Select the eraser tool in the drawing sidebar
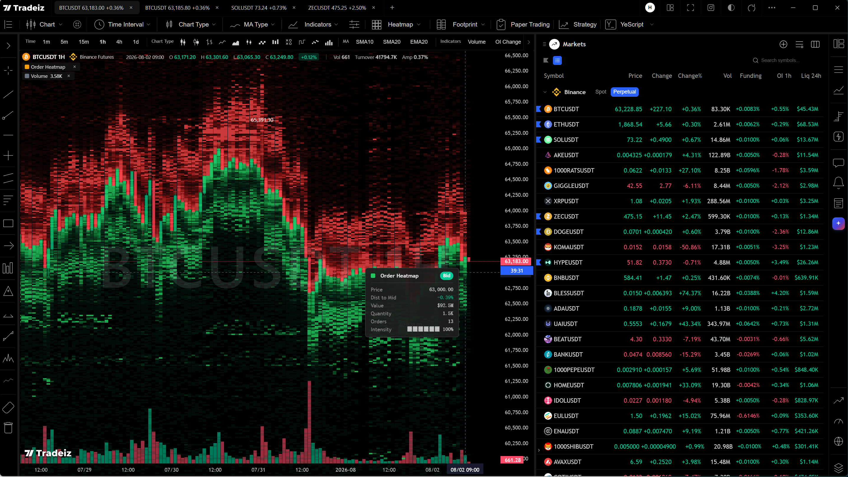Viewport: 848px width, 477px height. [x=8, y=407]
